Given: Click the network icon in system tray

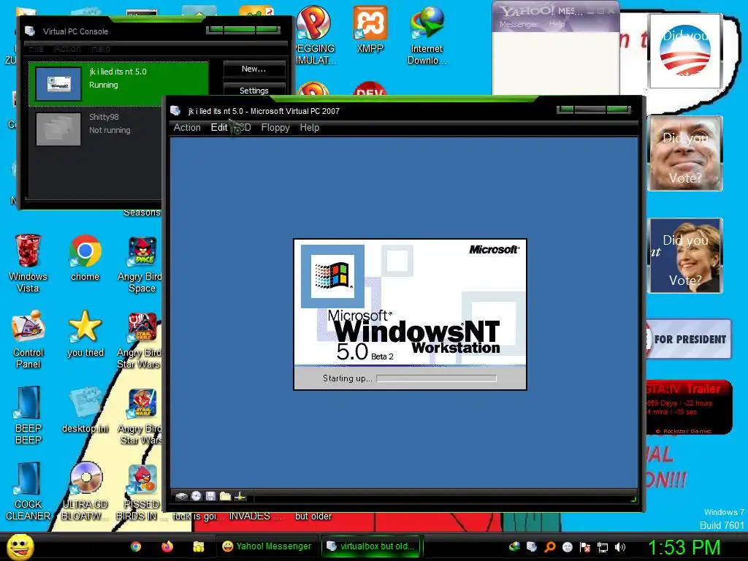Looking at the screenshot, I should pyautogui.click(x=603, y=547).
